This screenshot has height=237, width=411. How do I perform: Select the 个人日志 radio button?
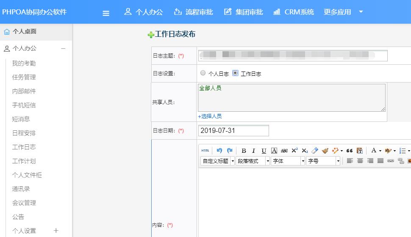[x=203, y=73]
